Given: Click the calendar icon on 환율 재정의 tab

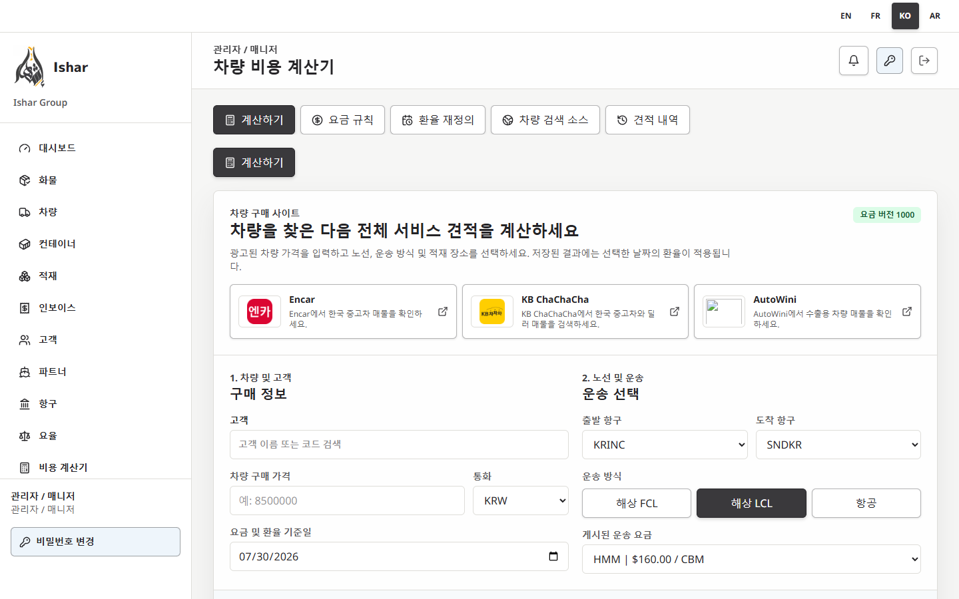Looking at the screenshot, I should coord(407,120).
